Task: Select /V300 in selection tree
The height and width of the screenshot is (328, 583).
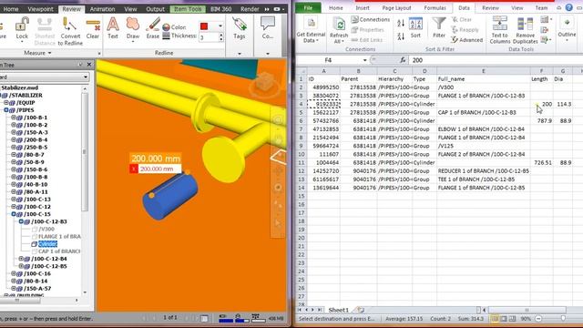Action: click(x=46, y=229)
